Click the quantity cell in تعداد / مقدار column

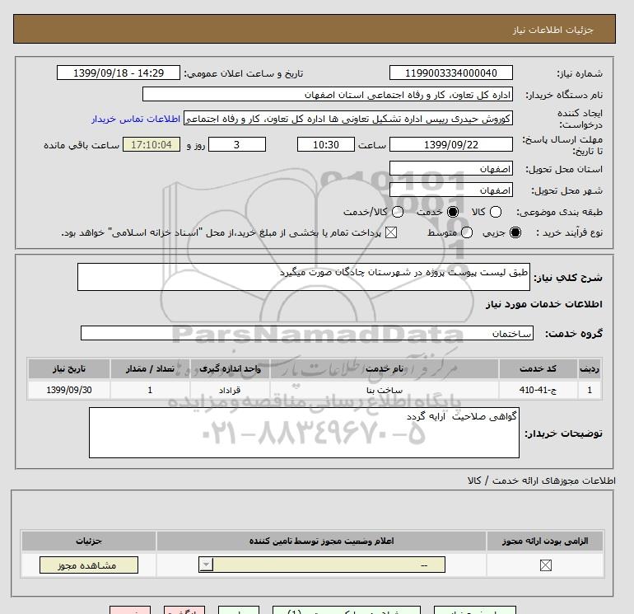pyautogui.click(x=150, y=390)
